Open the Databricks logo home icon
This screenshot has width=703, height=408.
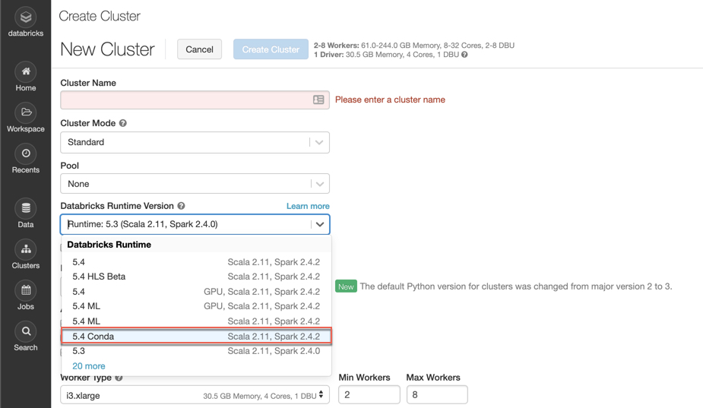pyautogui.click(x=26, y=17)
